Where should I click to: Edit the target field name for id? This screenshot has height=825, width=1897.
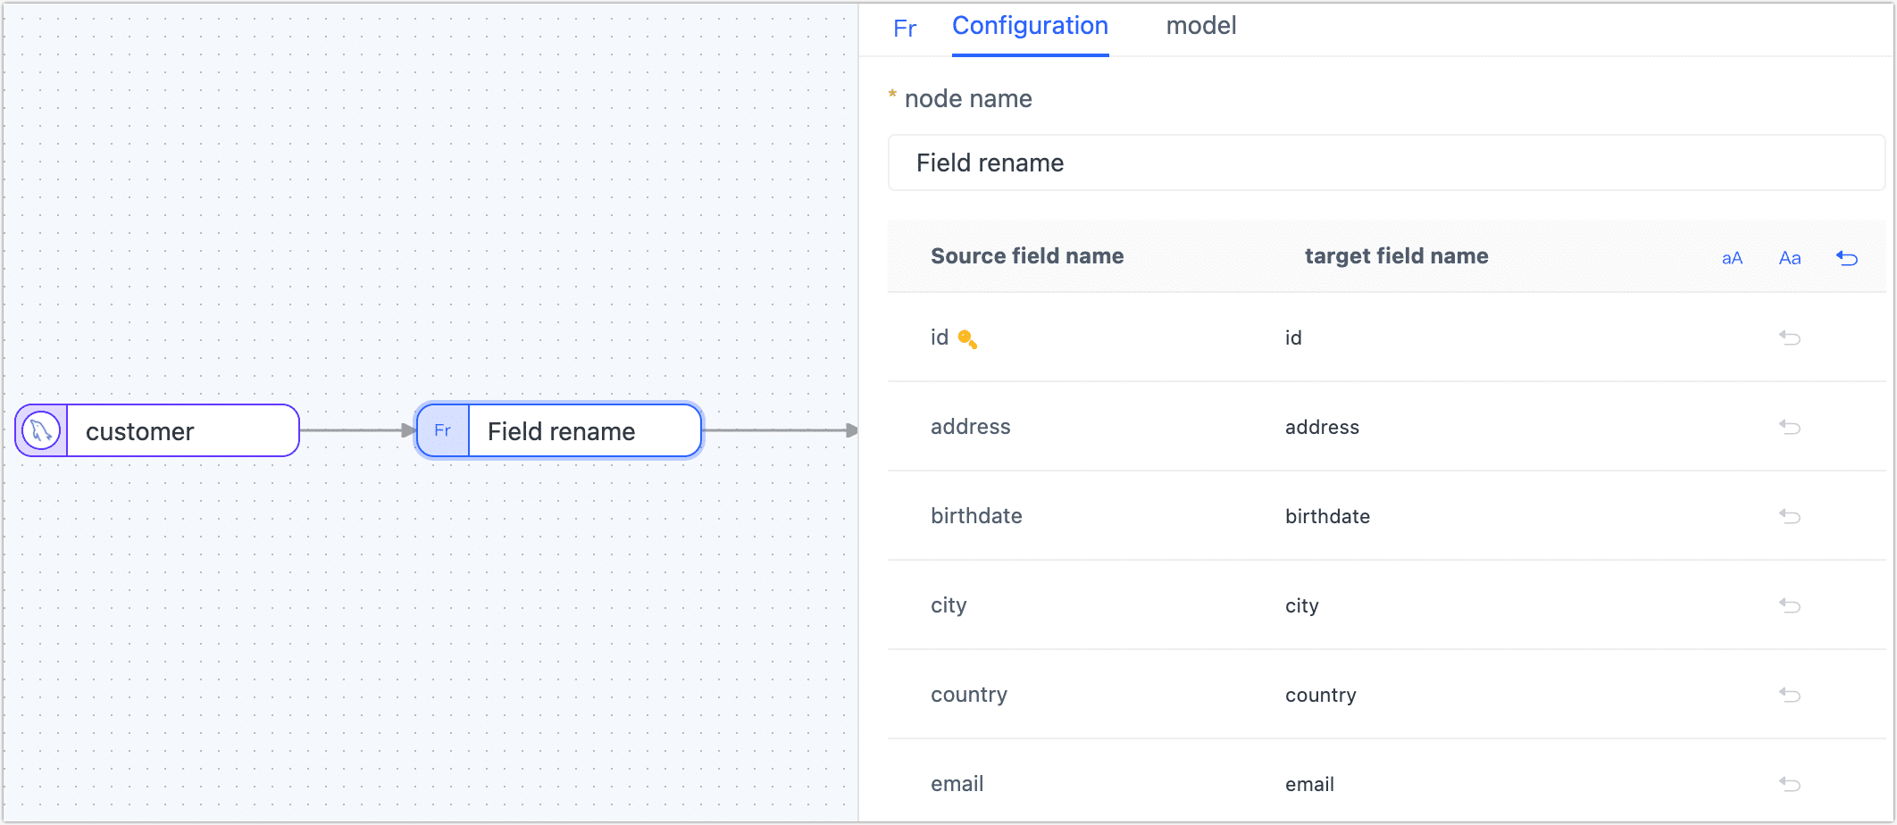pos(1293,337)
